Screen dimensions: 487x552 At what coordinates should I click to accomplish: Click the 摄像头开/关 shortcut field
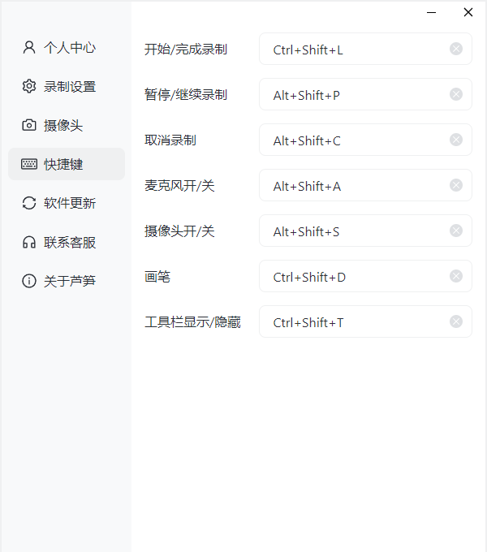[x=353, y=231]
